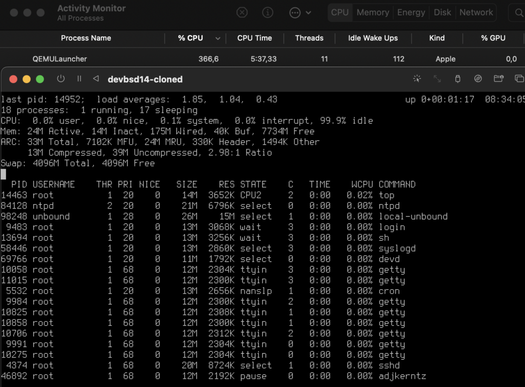The image size is (525, 387).
Task: Click the "7734M Free" memory text
Action: tap(288, 131)
